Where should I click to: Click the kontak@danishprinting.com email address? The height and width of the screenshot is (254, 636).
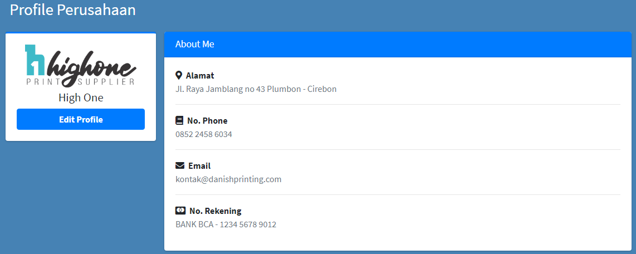click(228, 179)
